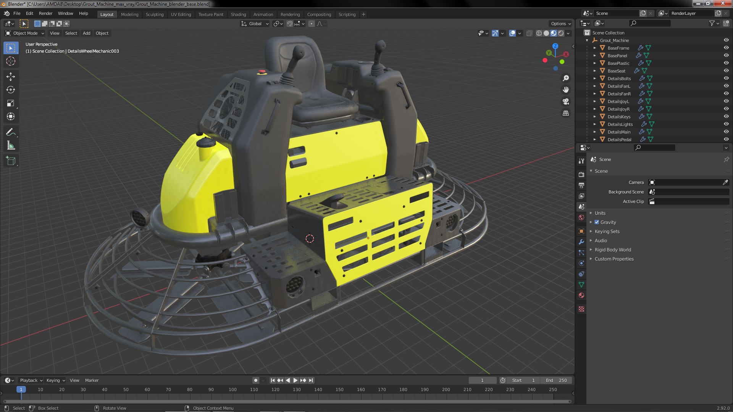Image resolution: width=733 pixels, height=412 pixels.
Task: Toggle proportional editing in header
Action: click(x=312, y=24)
